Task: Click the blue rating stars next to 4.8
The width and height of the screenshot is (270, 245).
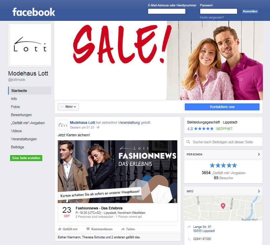Action: (x=204, y=129)
